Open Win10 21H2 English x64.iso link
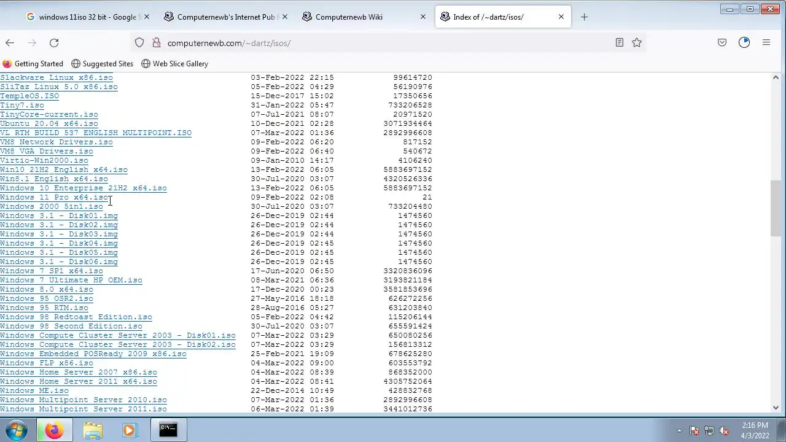The height and width of the screenshot is (442, 786). 64,169
